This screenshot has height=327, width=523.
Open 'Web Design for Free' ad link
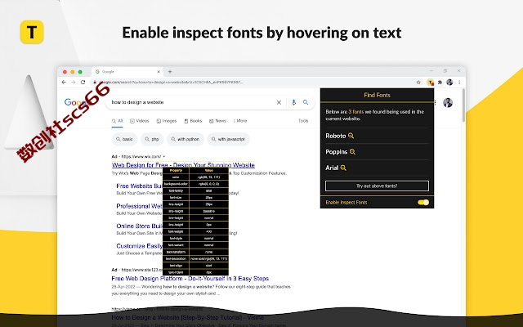coord(183,165)
